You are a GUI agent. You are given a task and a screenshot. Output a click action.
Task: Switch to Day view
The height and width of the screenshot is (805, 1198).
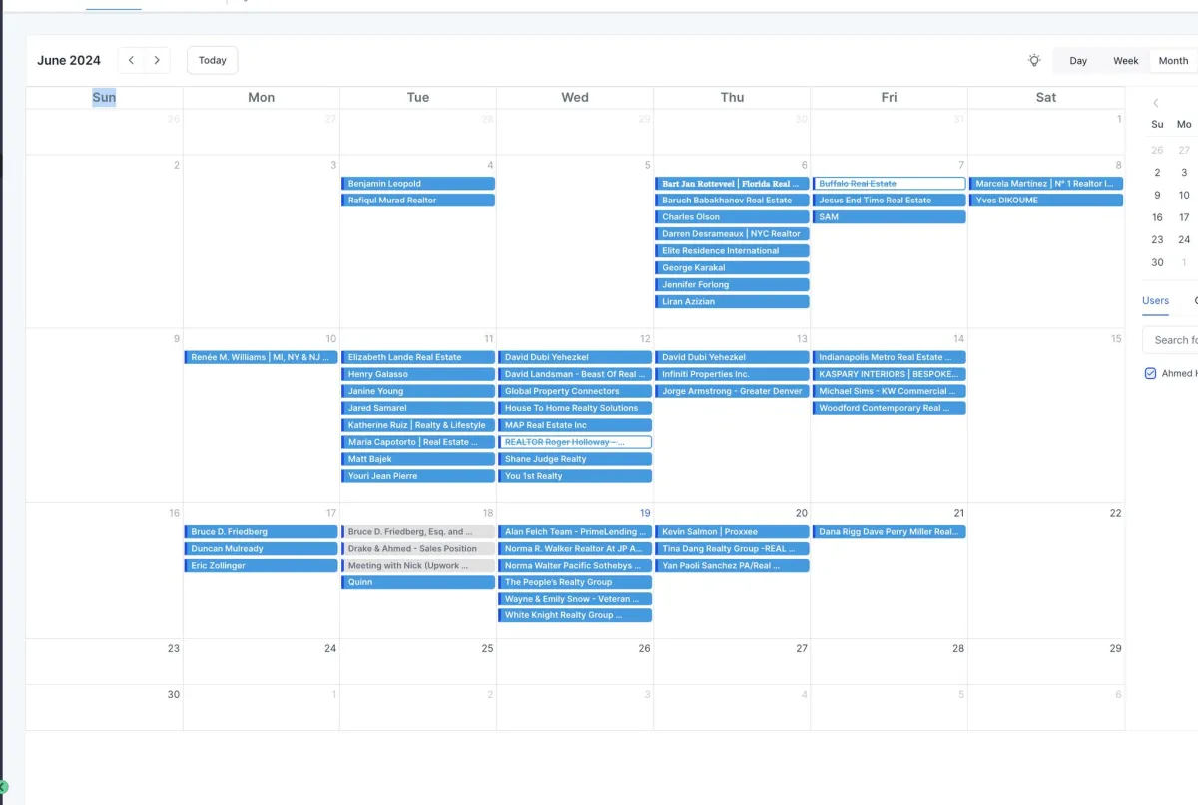pos(1078,61)
